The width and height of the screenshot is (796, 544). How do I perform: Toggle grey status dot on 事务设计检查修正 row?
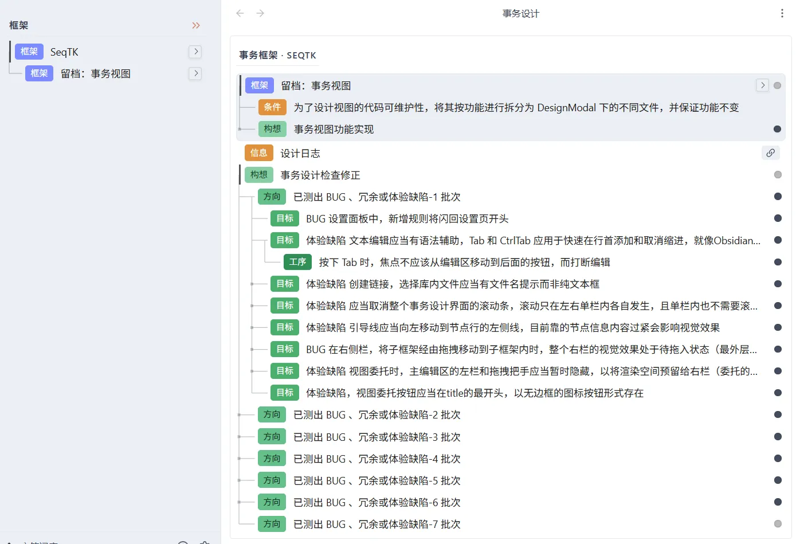[778, 175]
